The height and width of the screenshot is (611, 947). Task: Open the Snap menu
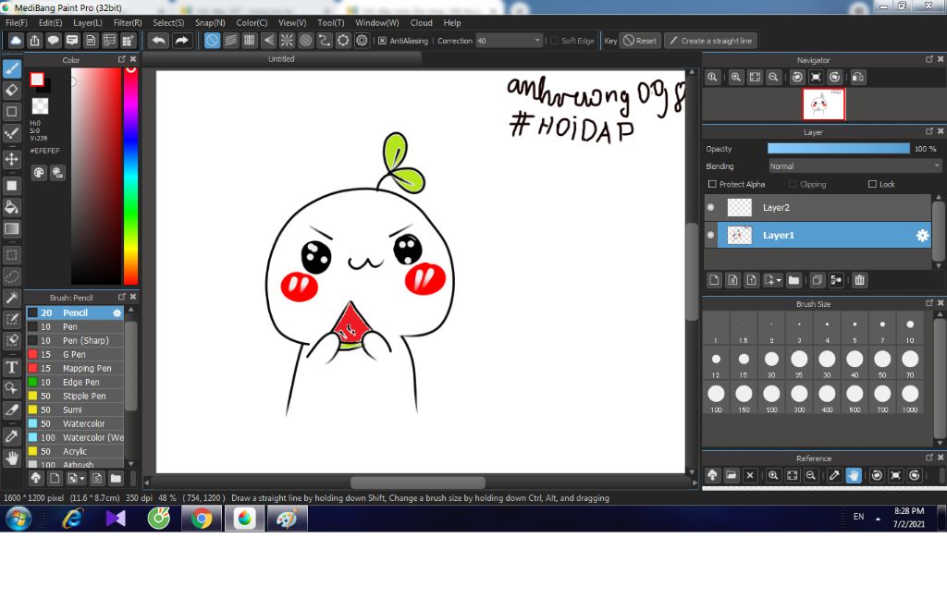(x=210, y=23)
